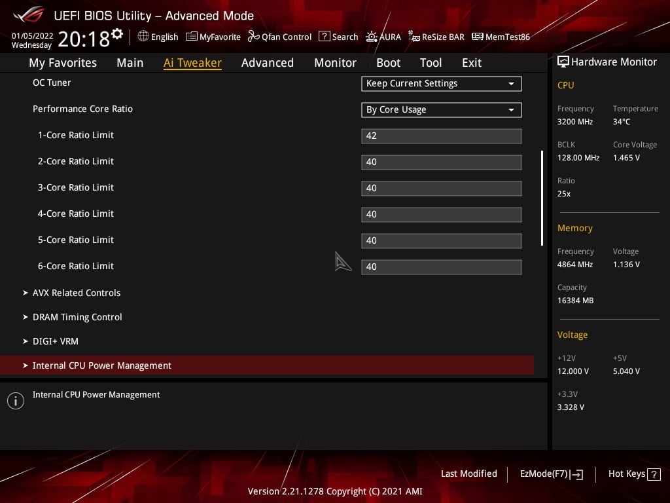Open the Boot menu tab
670x503 pixels.
(388, 62)
